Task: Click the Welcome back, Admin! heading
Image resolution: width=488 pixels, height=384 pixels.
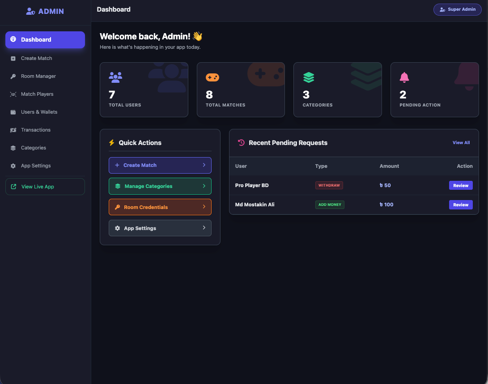Action: [x=151, y=36]
